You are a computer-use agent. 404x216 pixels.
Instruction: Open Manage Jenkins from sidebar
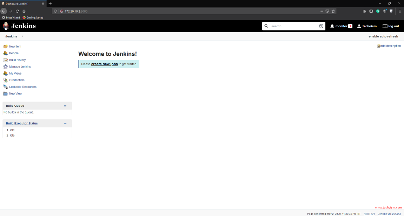tap(20, 67)
